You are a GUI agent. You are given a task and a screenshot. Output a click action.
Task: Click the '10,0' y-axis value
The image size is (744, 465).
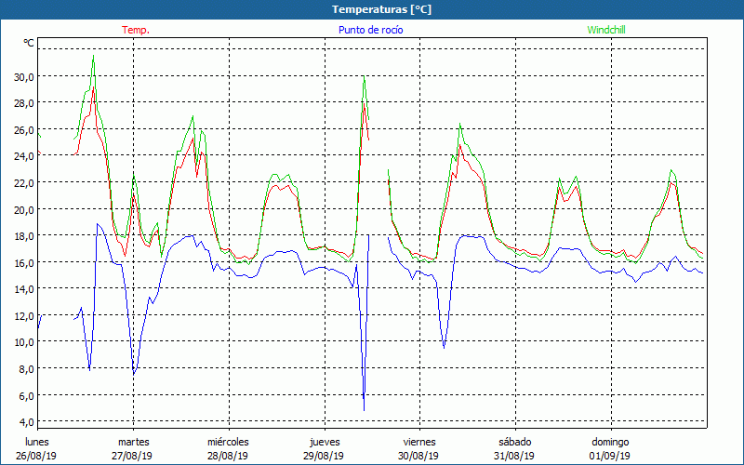click(x=24, y=342)
